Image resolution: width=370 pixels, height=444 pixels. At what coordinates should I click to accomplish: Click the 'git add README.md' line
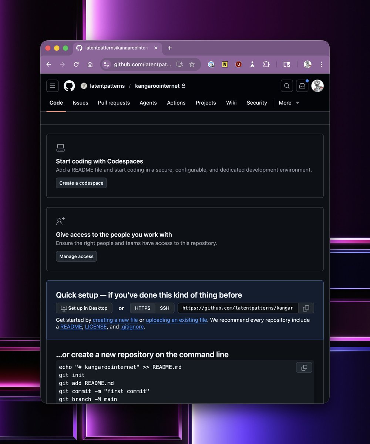pos(86,383)
